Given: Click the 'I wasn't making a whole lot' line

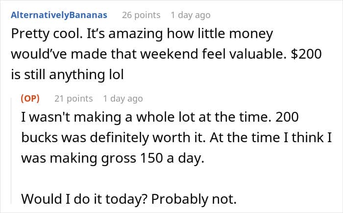Looking at the screenshot, I should (x=160, y=117).
